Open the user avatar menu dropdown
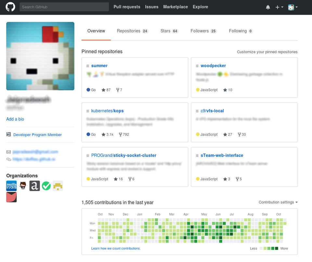 coord(293,7)
